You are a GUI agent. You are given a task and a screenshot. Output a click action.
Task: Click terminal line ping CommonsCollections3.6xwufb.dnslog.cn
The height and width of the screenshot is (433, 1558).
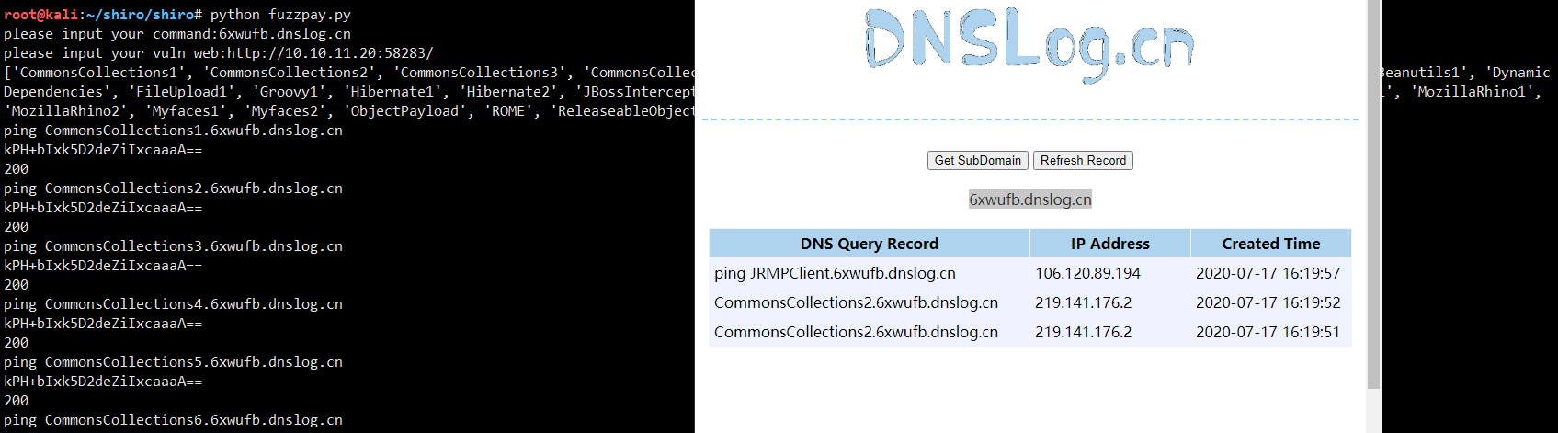point(173,246)
